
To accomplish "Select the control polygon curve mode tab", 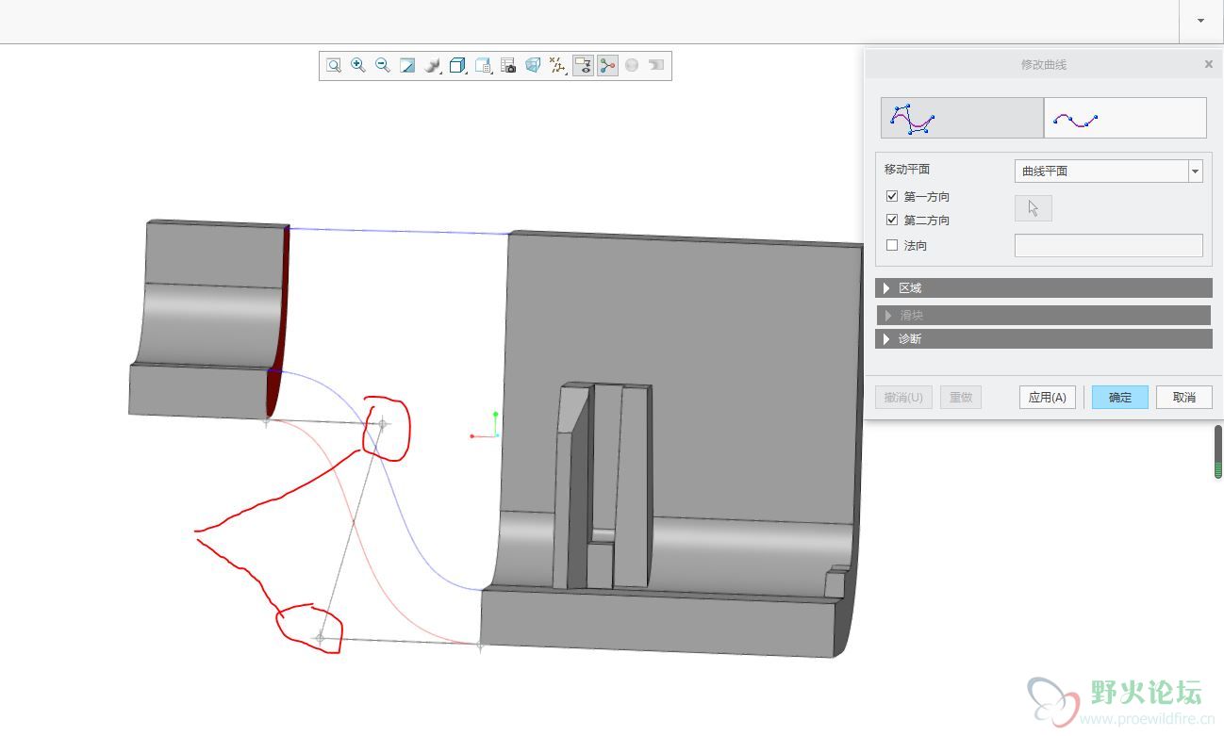I will click(962, 118).
